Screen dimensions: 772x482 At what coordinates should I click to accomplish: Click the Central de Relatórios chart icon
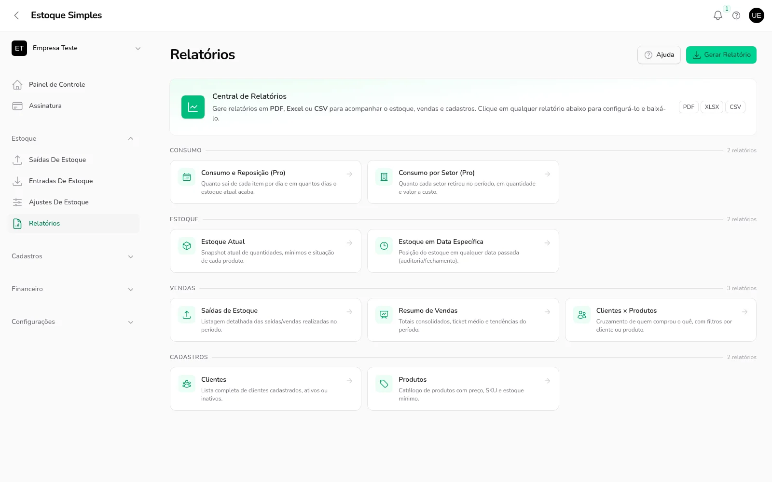[x=193, y=107]
